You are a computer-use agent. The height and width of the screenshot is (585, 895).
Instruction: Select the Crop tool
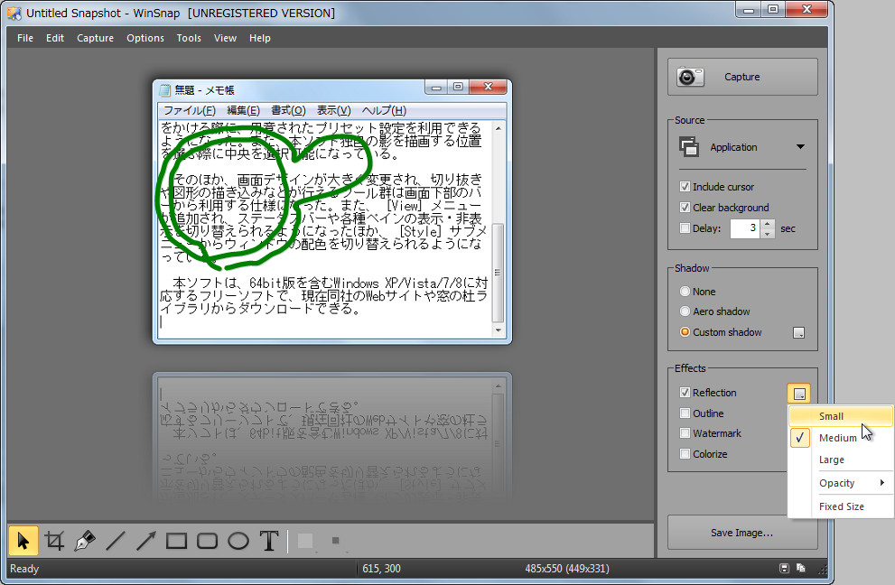tap(54, 540)
